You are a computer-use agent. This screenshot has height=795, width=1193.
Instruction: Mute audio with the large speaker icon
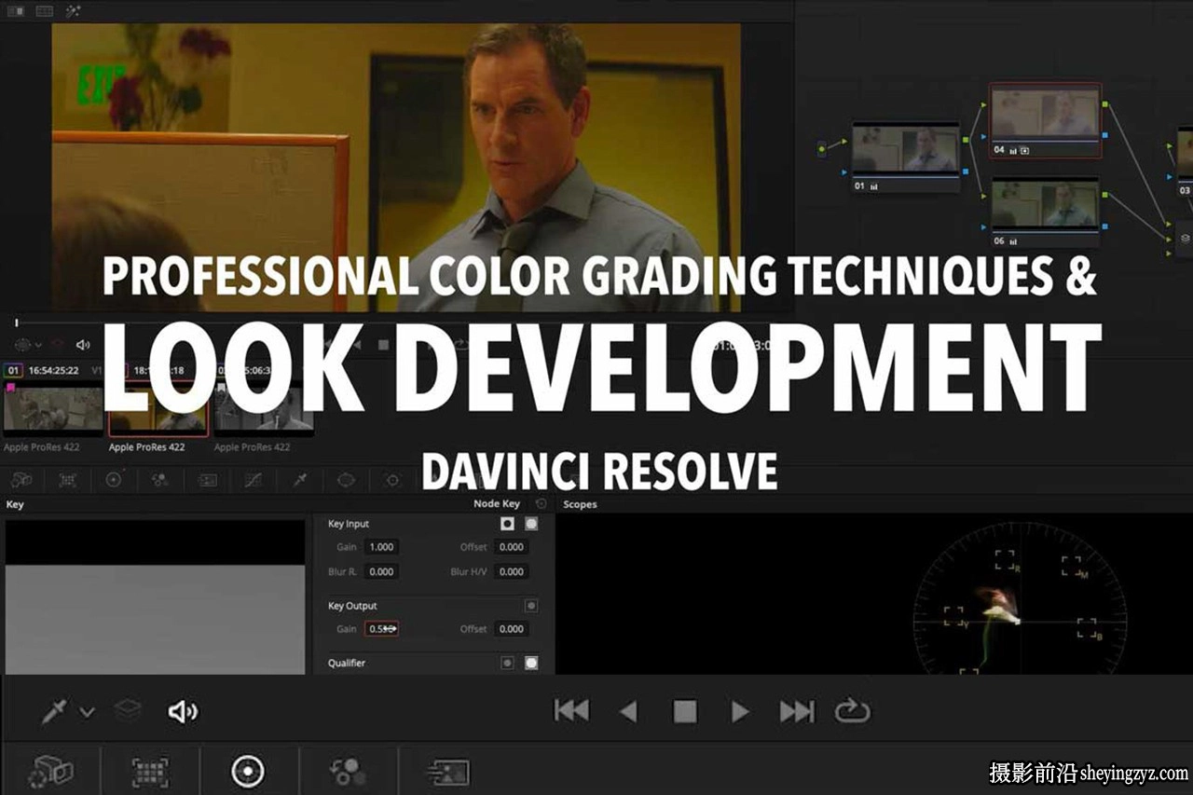(x=183, y=712)
